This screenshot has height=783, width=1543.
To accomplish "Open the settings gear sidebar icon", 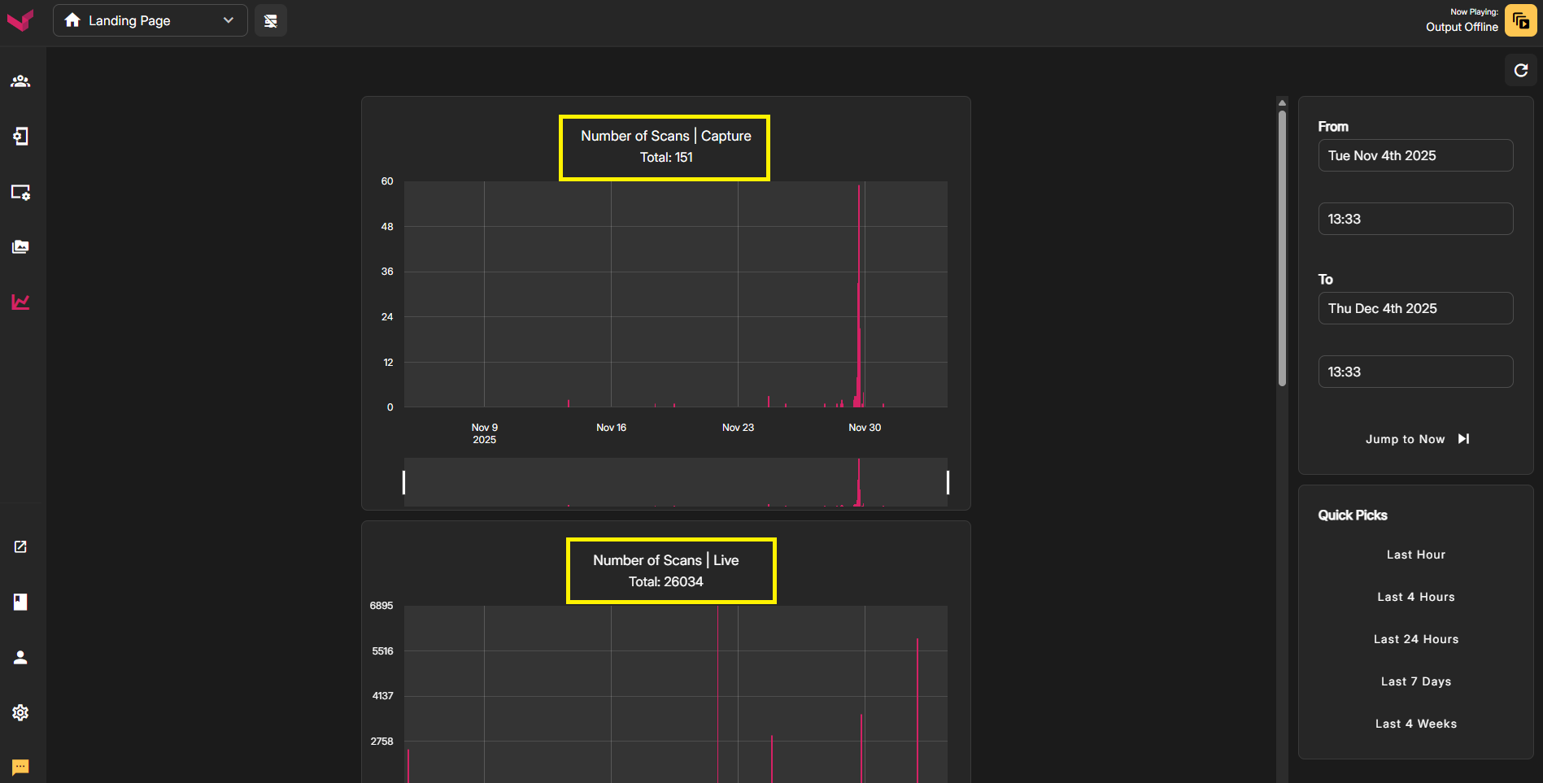I will click(20, 712).
